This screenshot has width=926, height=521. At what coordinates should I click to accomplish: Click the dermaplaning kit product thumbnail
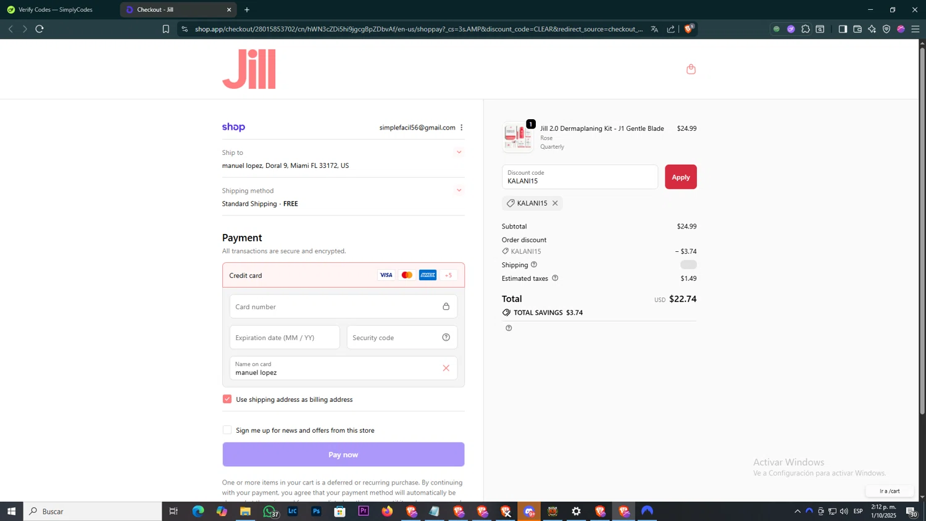[x=518, y=137]
